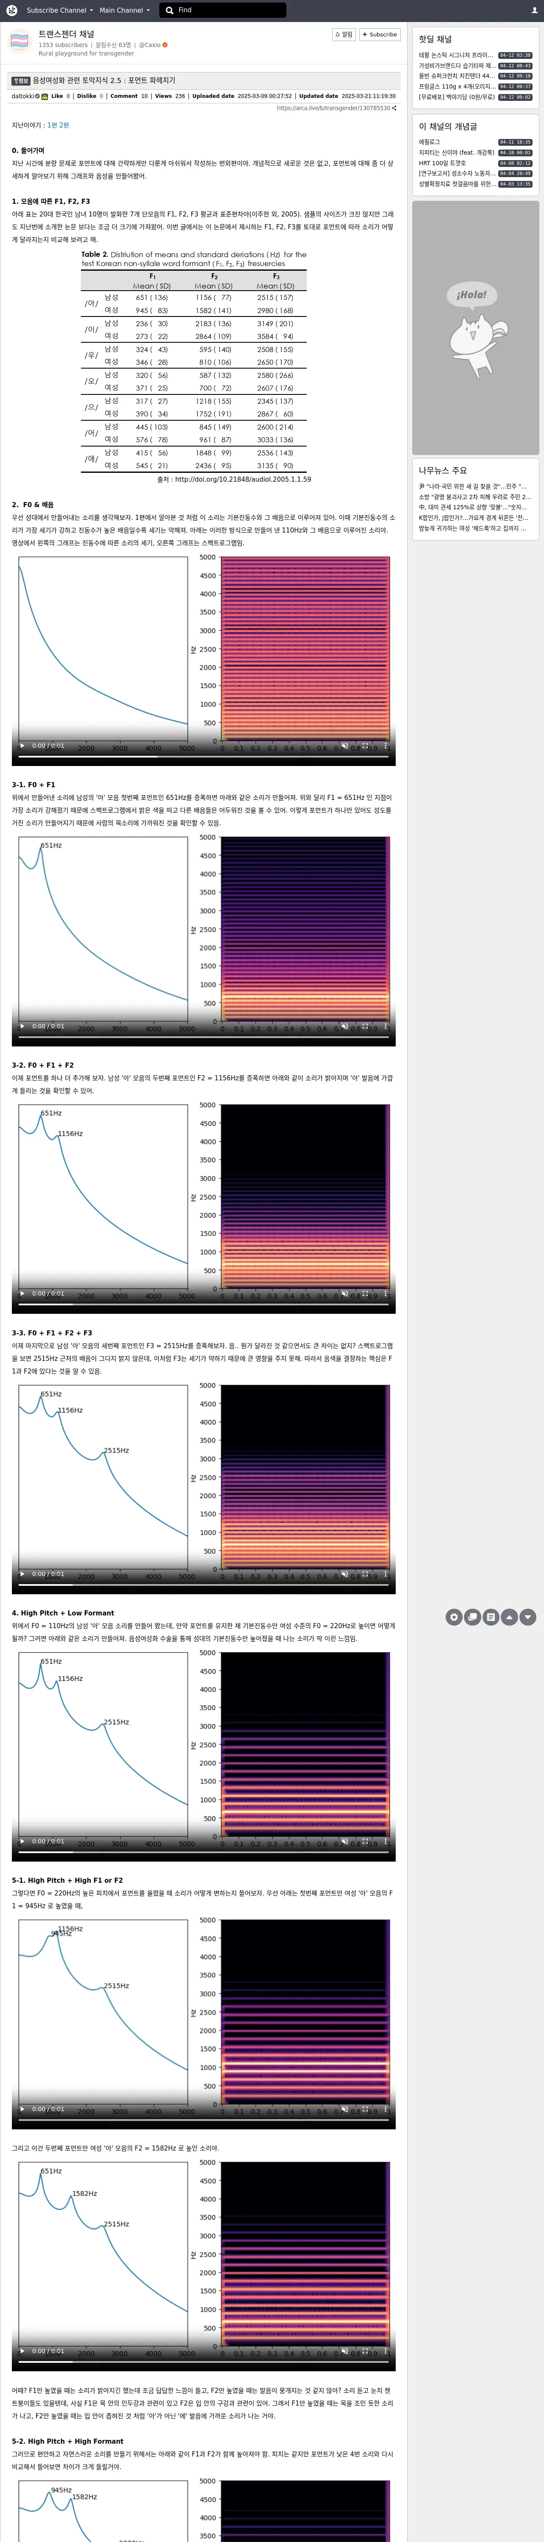The height and width of the screenshot is (2542, 544).
Task: Open hot deal post 프링글스 110g x 4개
Action: (457, 87)
